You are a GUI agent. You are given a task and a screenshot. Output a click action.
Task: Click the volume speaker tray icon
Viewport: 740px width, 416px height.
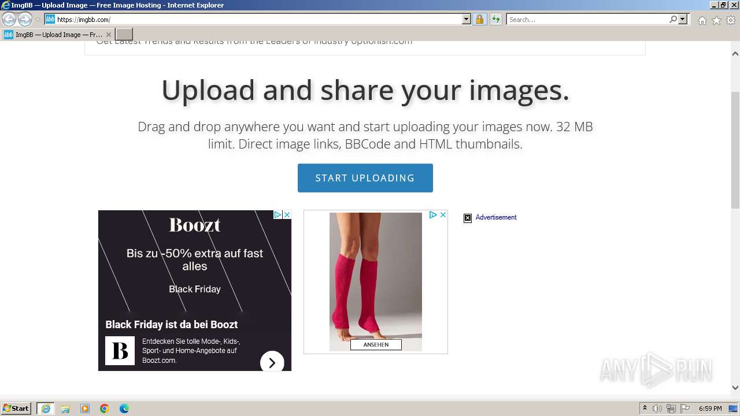pyautogui.click(x=657, y=408)
